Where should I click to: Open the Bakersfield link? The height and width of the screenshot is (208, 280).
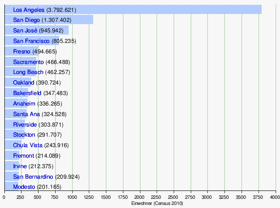pos(27,93)
